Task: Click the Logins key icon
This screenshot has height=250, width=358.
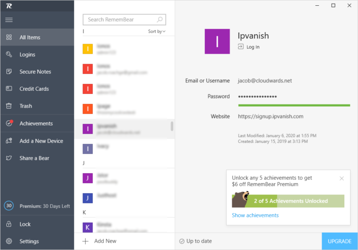Action: pos(9,54)
